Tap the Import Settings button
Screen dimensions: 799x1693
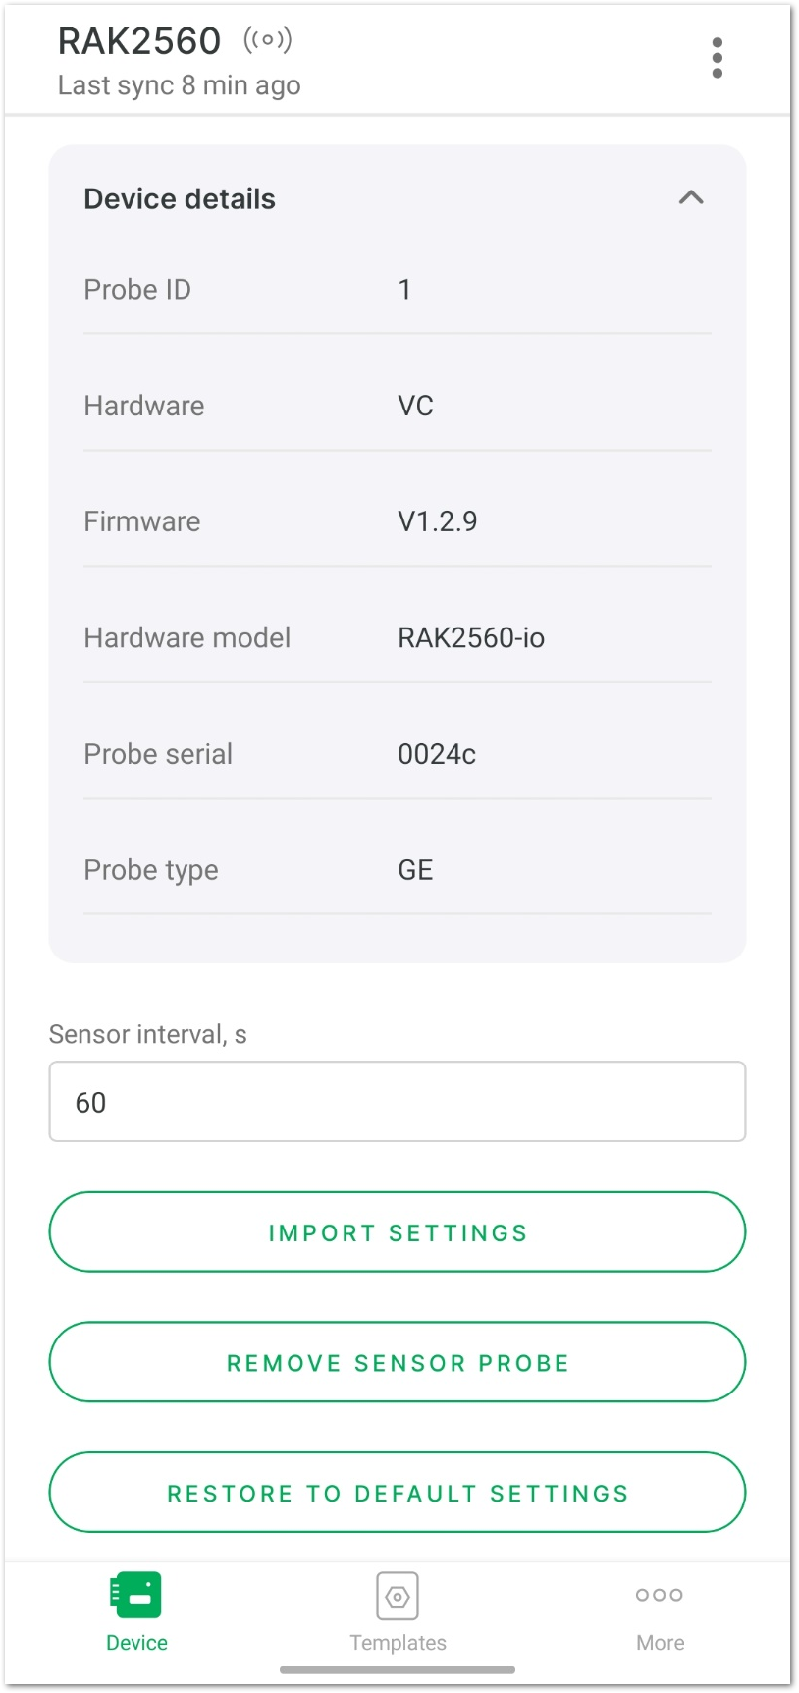398,1231
